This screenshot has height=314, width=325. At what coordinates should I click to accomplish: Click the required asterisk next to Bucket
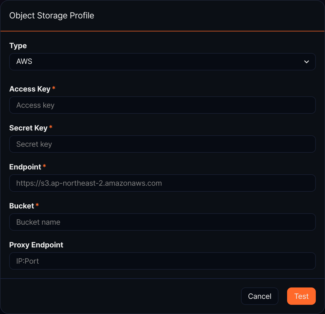(x=37, y=205)
